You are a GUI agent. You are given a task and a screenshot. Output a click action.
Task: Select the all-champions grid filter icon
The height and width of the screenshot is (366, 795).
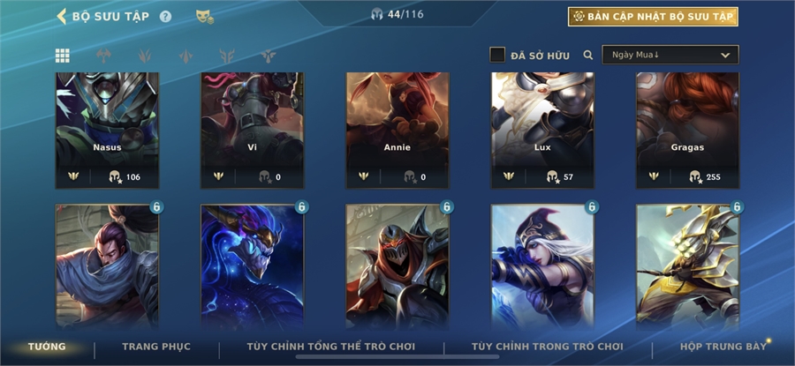click(63, 56)
